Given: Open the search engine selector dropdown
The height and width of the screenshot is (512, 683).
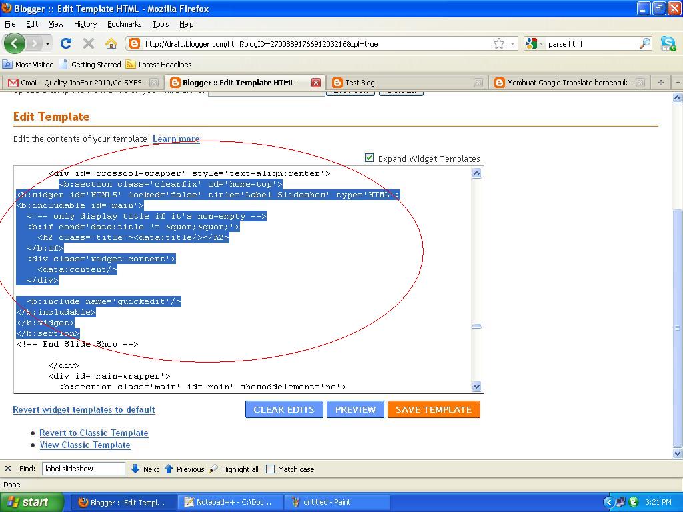Looking at the screenshot, I should (x=542, y=43).
